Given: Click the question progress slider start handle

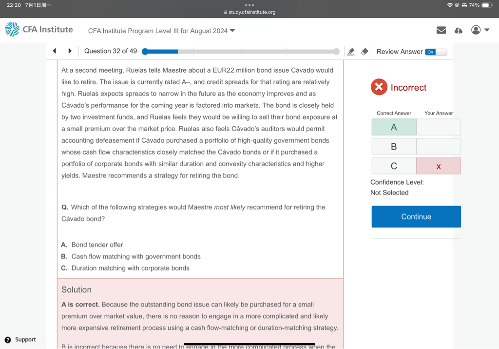Looking at the screenshot, I should pyautogui.click(x=145, y=52).
